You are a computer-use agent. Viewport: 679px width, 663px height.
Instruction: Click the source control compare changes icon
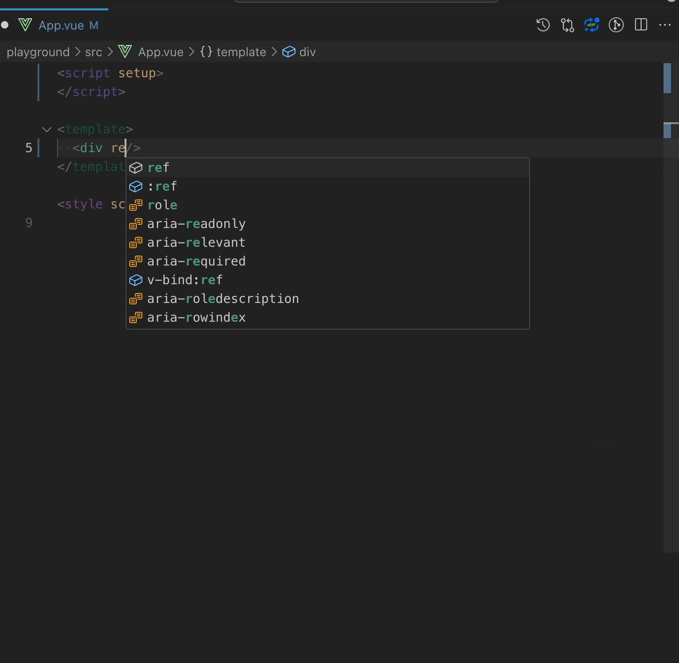567,25
